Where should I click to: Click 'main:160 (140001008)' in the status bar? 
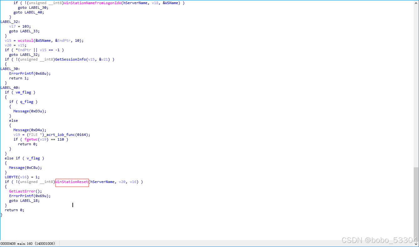pyautogui.click(x=36, y=244)
